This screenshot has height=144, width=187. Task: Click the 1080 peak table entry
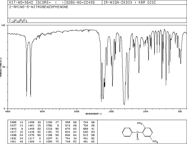52,142
